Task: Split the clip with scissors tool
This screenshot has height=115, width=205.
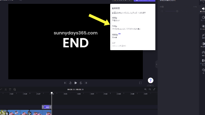Action: coord(6,89)
